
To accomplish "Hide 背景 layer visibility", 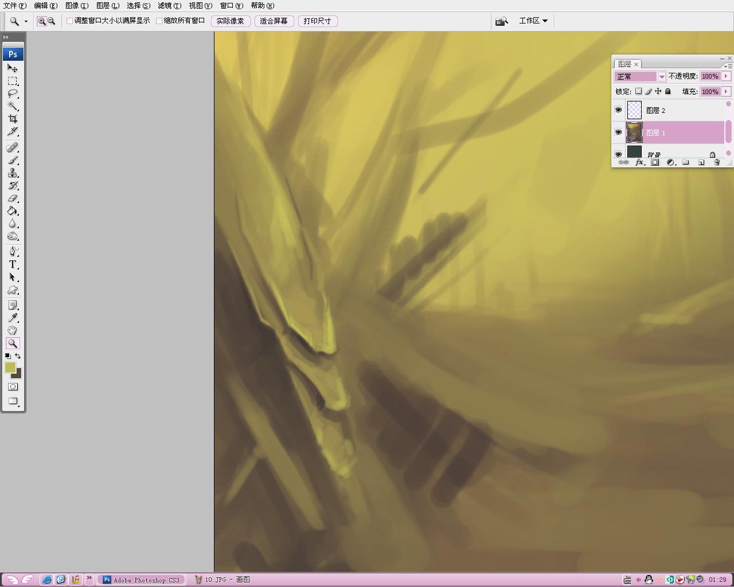I will 618,154.
